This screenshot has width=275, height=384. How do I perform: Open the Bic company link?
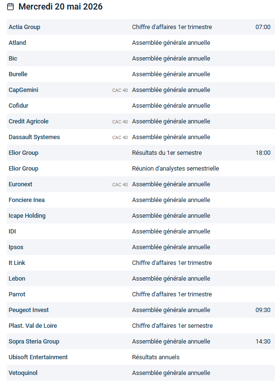[x=13, y=58]
